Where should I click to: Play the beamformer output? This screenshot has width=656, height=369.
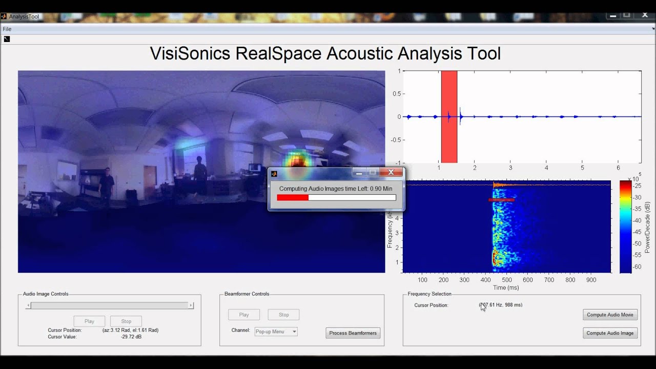tap(244, 315)
